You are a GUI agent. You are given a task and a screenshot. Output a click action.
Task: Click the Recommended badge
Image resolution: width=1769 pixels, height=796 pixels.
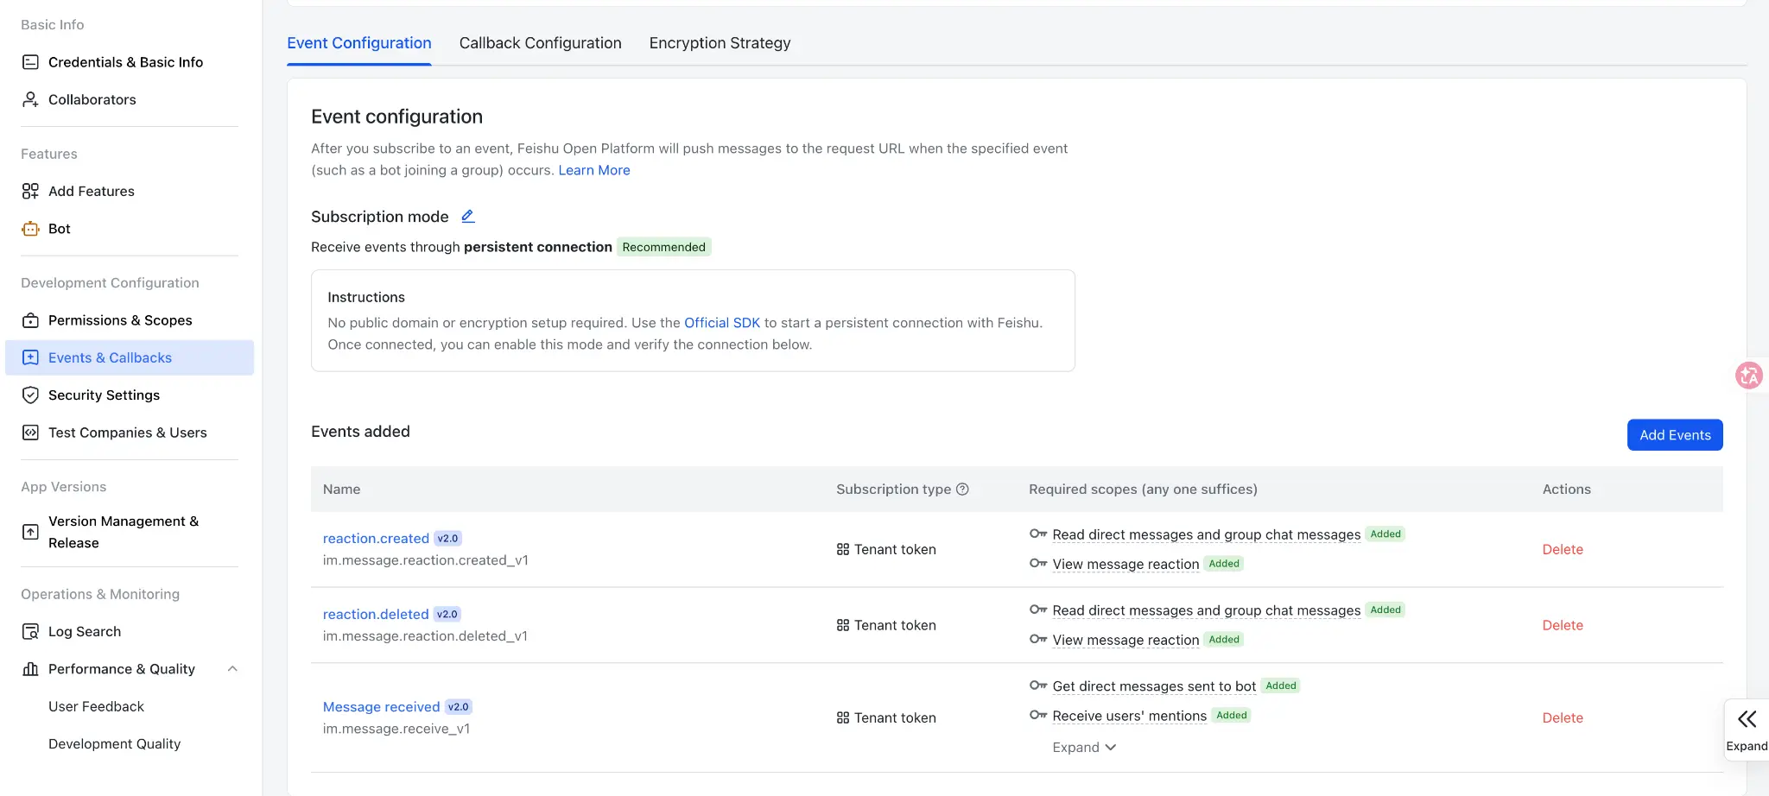point(663,247)
